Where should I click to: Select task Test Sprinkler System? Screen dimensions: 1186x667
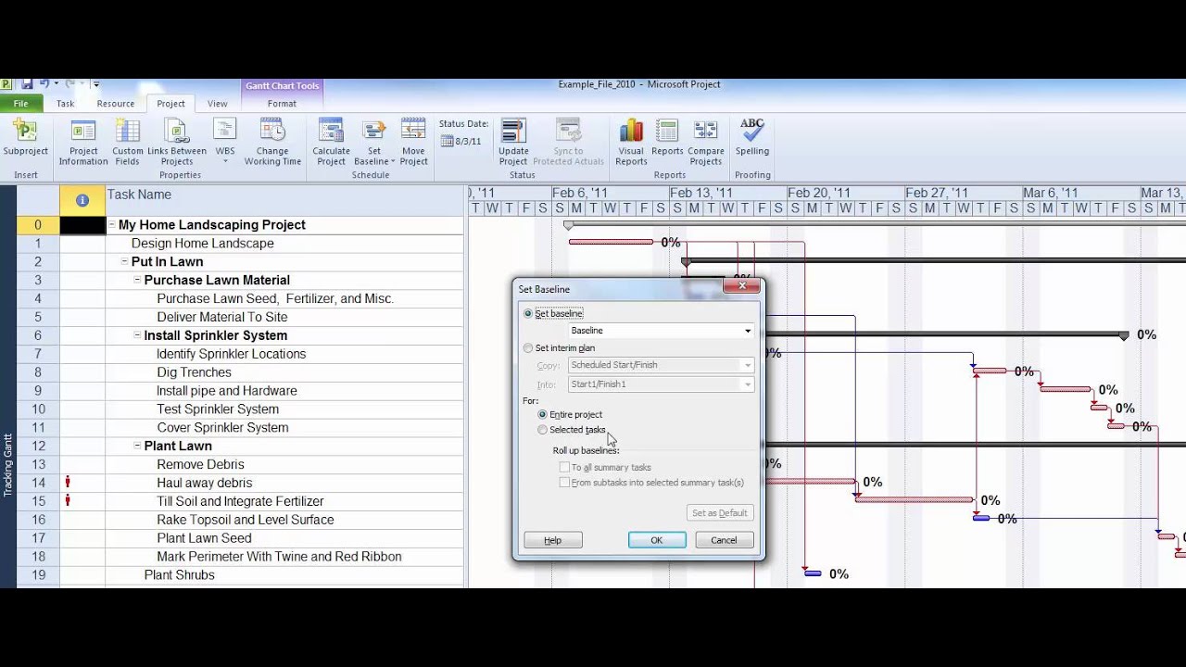point(218,409)
